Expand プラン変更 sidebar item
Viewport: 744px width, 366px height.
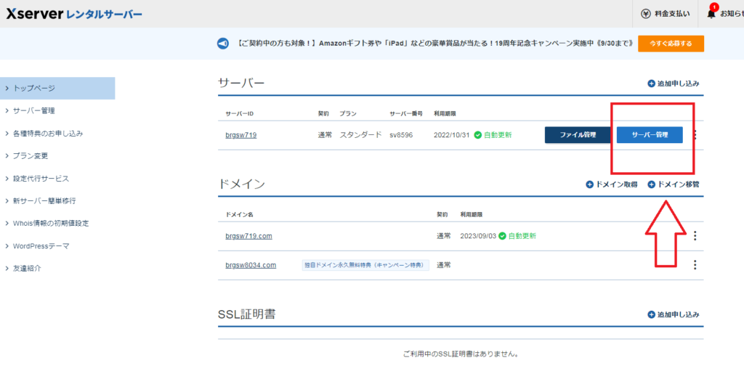pos(33,155)
